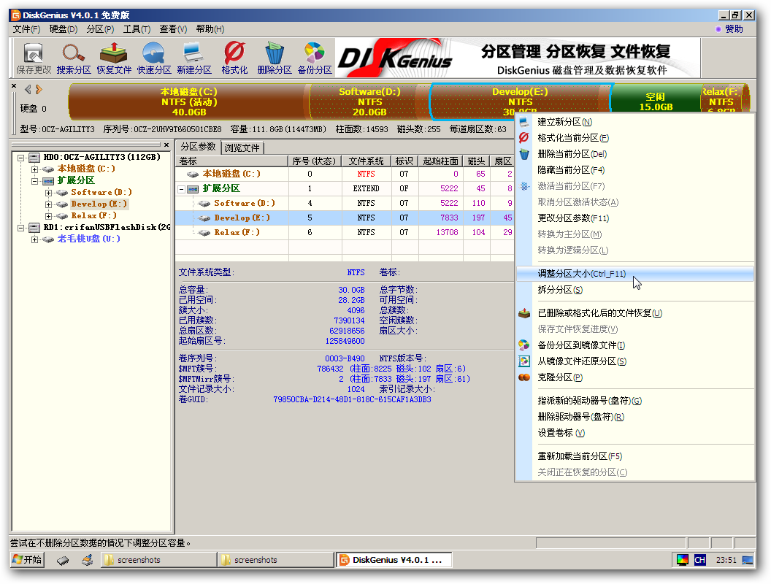This screenshot has width=771, height=584.
Task: Click the 恢复文件 recover files toolbar icon
Action: point(114,53)
